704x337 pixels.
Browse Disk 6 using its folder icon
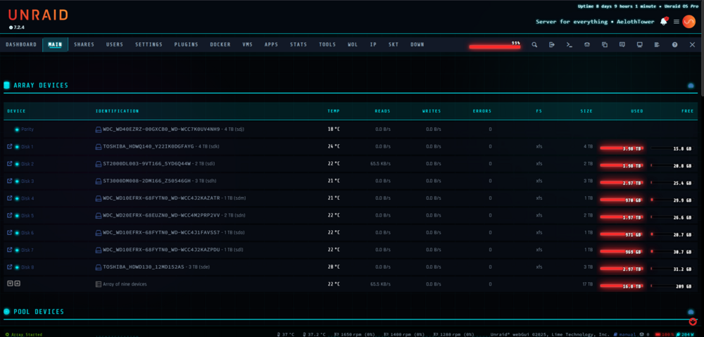[9, 232]
